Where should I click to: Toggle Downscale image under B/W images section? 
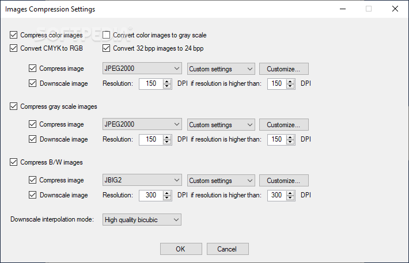[32, 195]
